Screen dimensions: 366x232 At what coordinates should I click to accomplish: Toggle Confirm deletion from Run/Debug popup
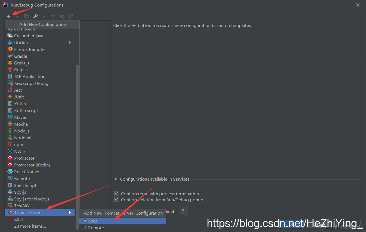117,200
